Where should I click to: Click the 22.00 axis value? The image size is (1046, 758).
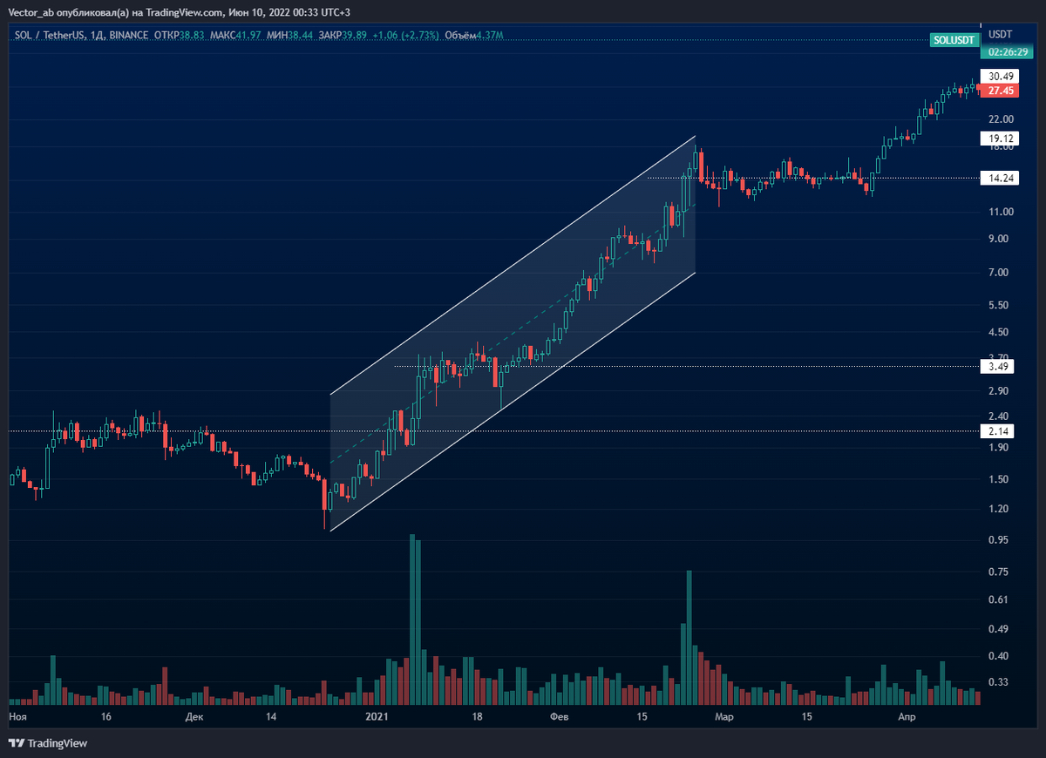pos(1000,118)
